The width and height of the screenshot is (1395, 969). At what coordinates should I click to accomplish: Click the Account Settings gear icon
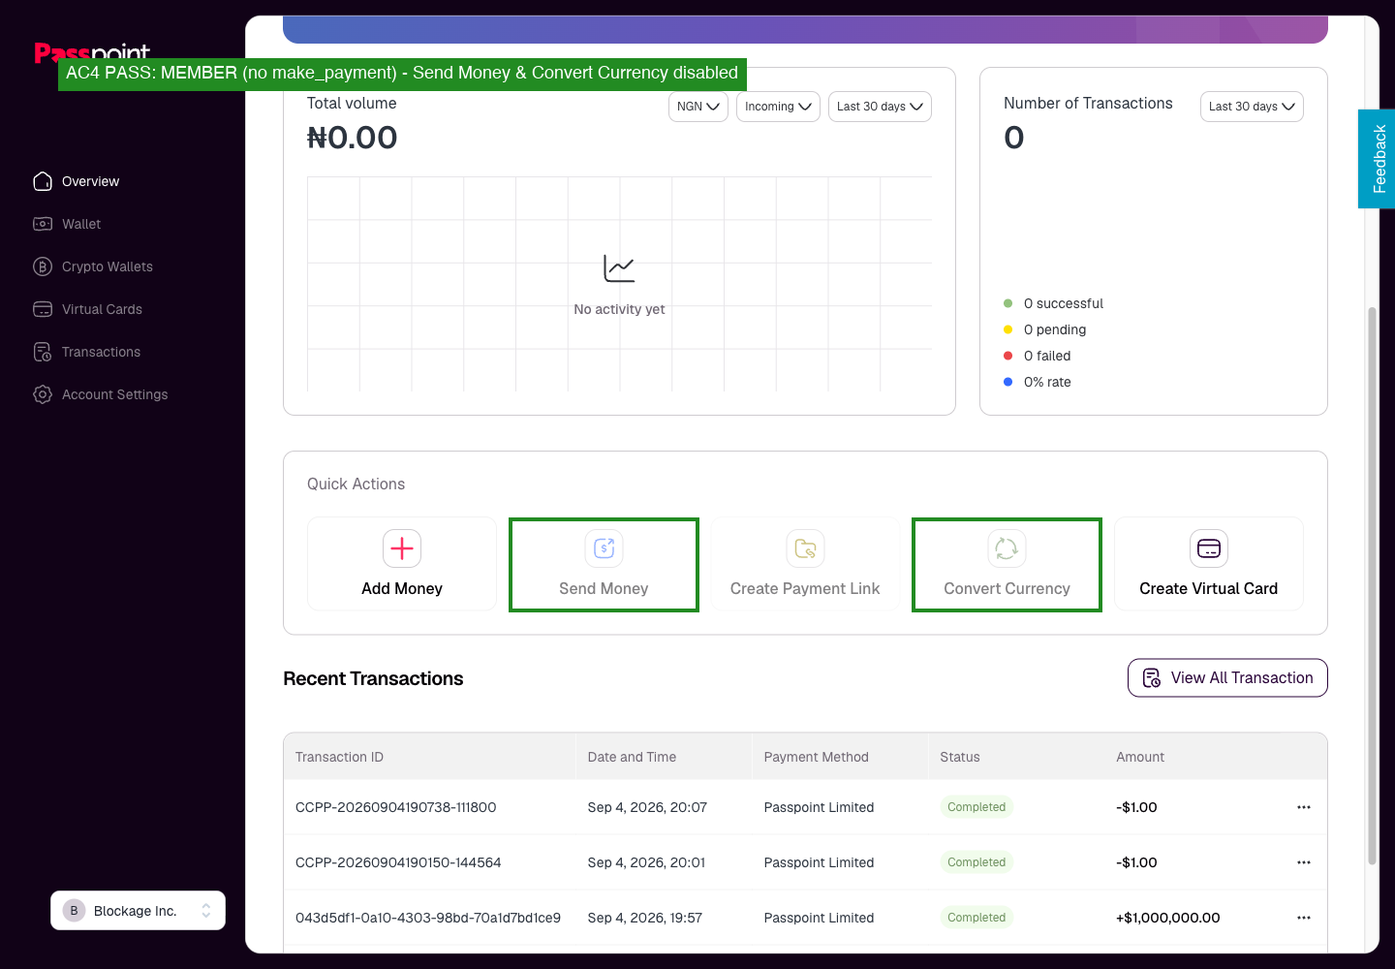43,394
